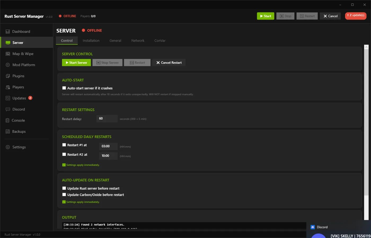Check Update Rust server before restart
This screenshot has height=238, width=371.
click(64, 188)
